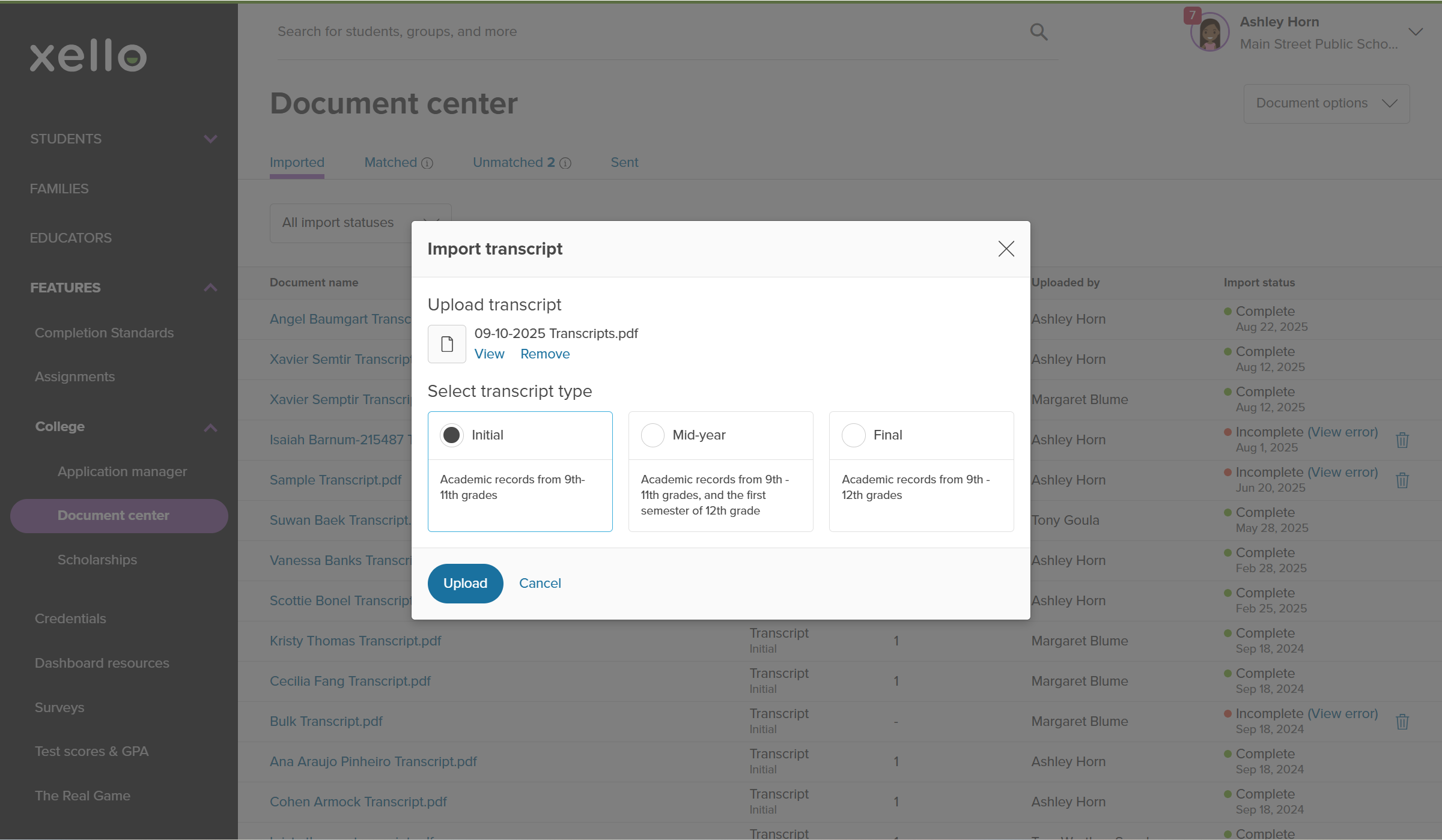The height and width of the screenshot is (840, 1442).
Task: Click the Import status column header
Action: tap(1259, 282)
